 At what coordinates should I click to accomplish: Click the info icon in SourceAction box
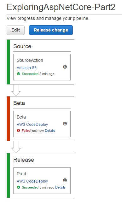pos(65,67)
